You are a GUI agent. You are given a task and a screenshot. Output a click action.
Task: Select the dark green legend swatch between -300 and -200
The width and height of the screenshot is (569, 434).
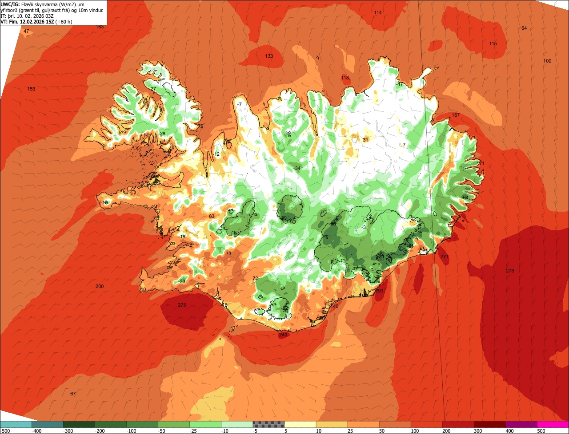pos(79,424)
